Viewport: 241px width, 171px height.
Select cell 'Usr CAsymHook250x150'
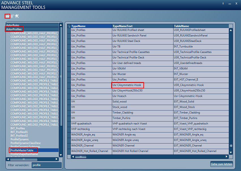pyautogui.click(x=143, y=91)
